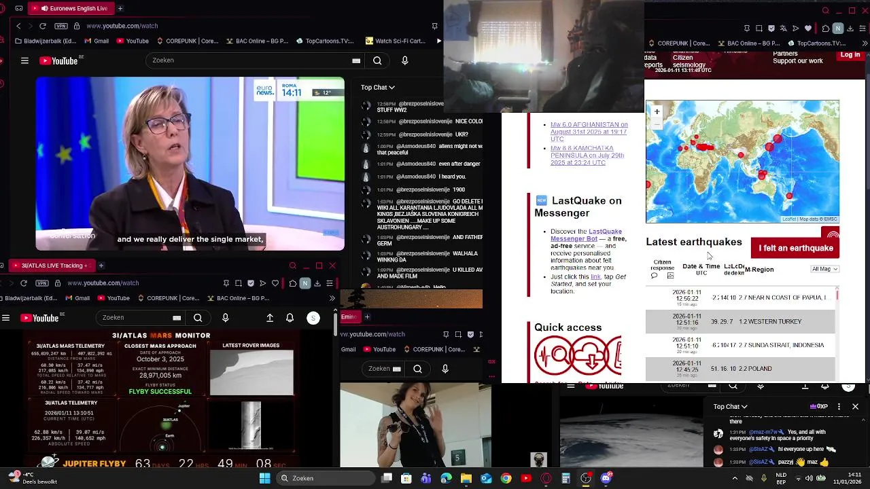This screenshot has height=489, width=870.
Task: Click the taskbar Zoeken search box
Action: [x=325, y=478]
